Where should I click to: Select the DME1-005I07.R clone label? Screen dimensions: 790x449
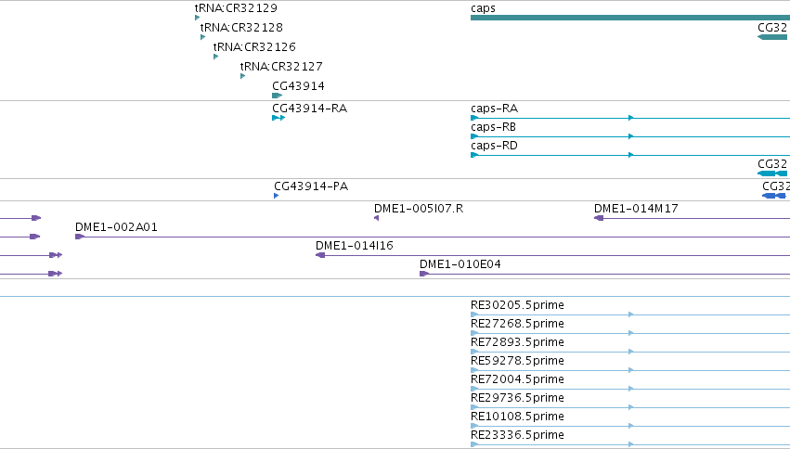tap(419, 209)
